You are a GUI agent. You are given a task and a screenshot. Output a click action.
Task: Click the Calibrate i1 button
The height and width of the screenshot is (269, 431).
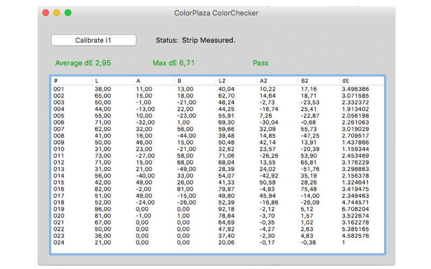(94, 40)
